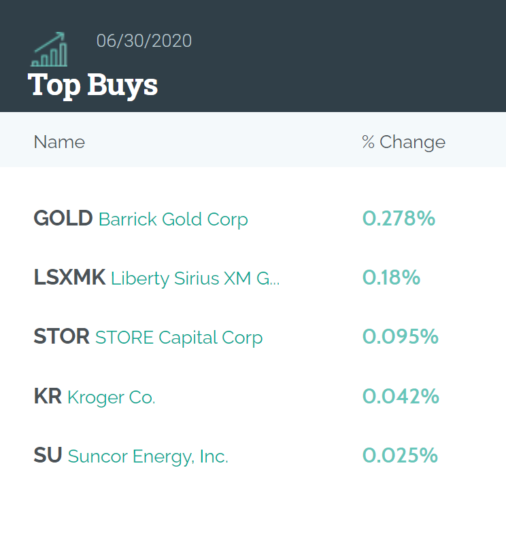Click STOR's 0.095% change value

(x=400, y=337)
